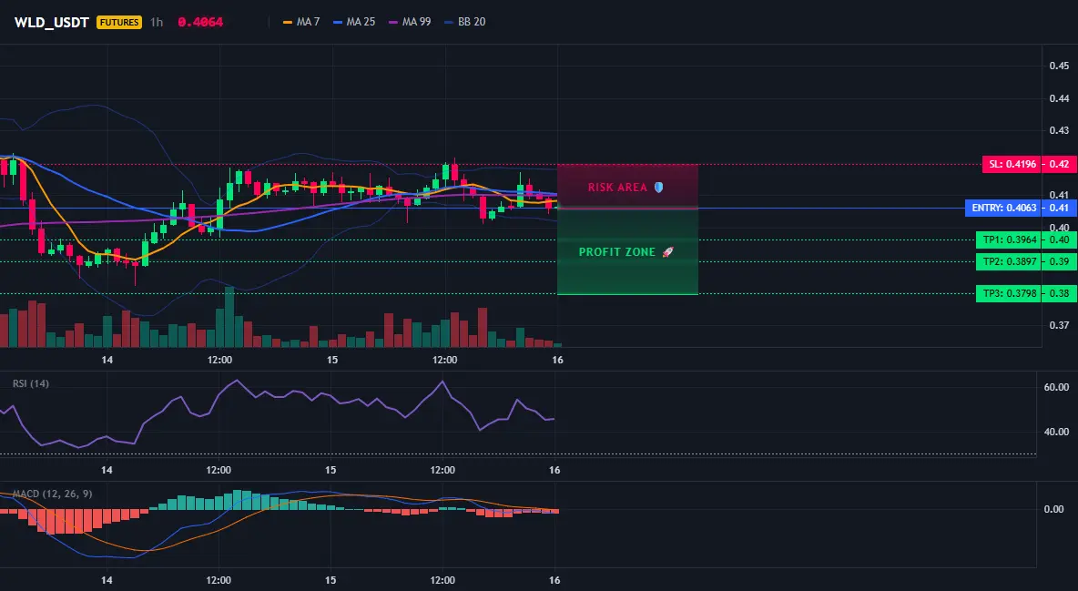Screen dimensions: 1078x591
Task: Click the 0.42 axis box beside SL tag
Action: [x=1060, y=164]
